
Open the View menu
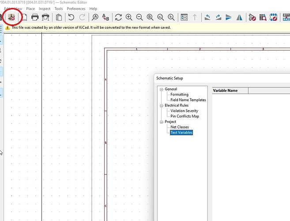click(18, 9)
